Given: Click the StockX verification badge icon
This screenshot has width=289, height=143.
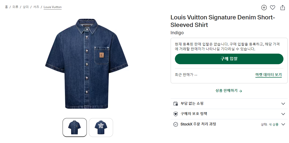Looking at the screenshot, I should [x=176, y=124].
